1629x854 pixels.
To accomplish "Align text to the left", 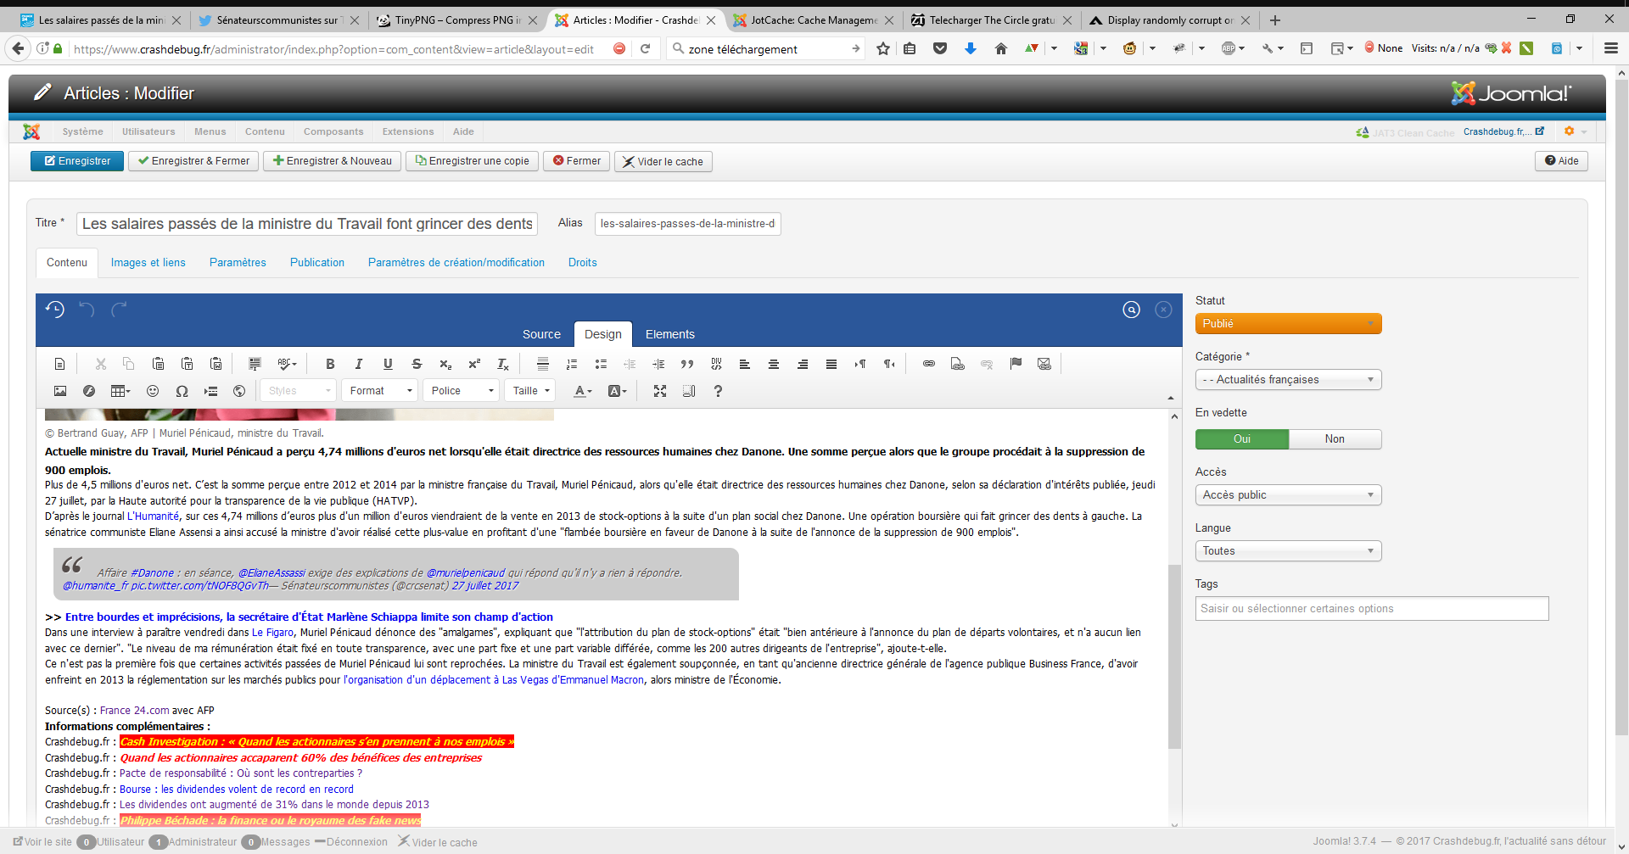I will pos(745,364).
